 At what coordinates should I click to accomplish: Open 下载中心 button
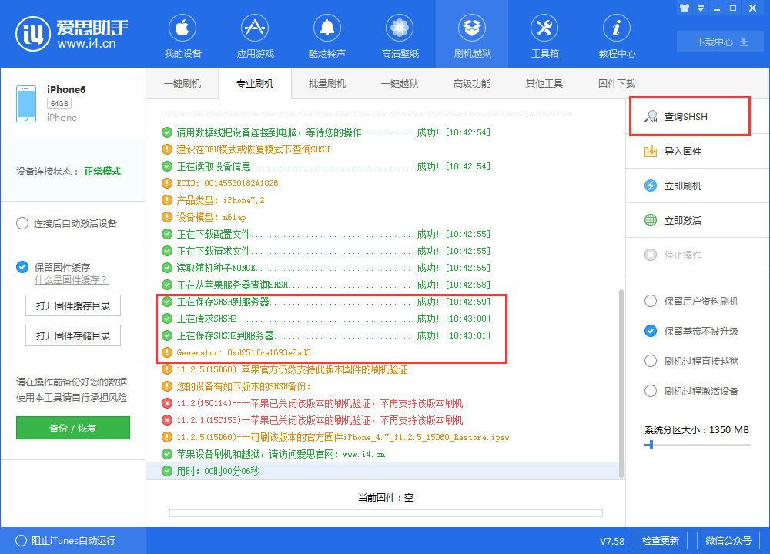click(x=721, y=42)
